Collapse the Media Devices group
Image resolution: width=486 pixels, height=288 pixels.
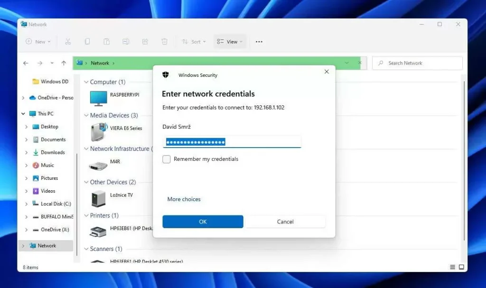tap(86, 115)
